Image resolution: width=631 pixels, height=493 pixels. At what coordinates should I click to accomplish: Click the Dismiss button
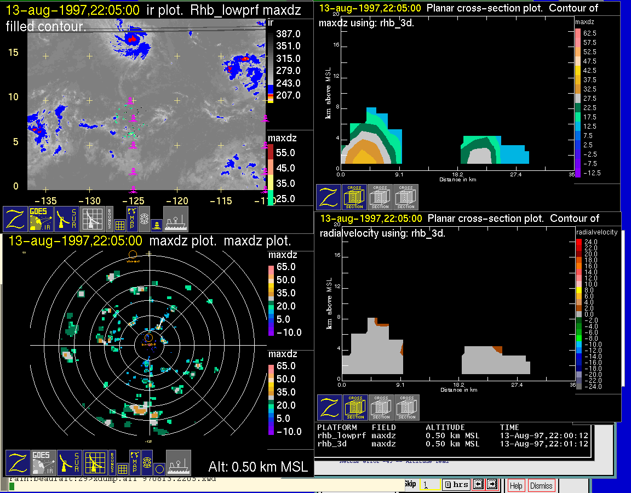click(x=541, y=485)
